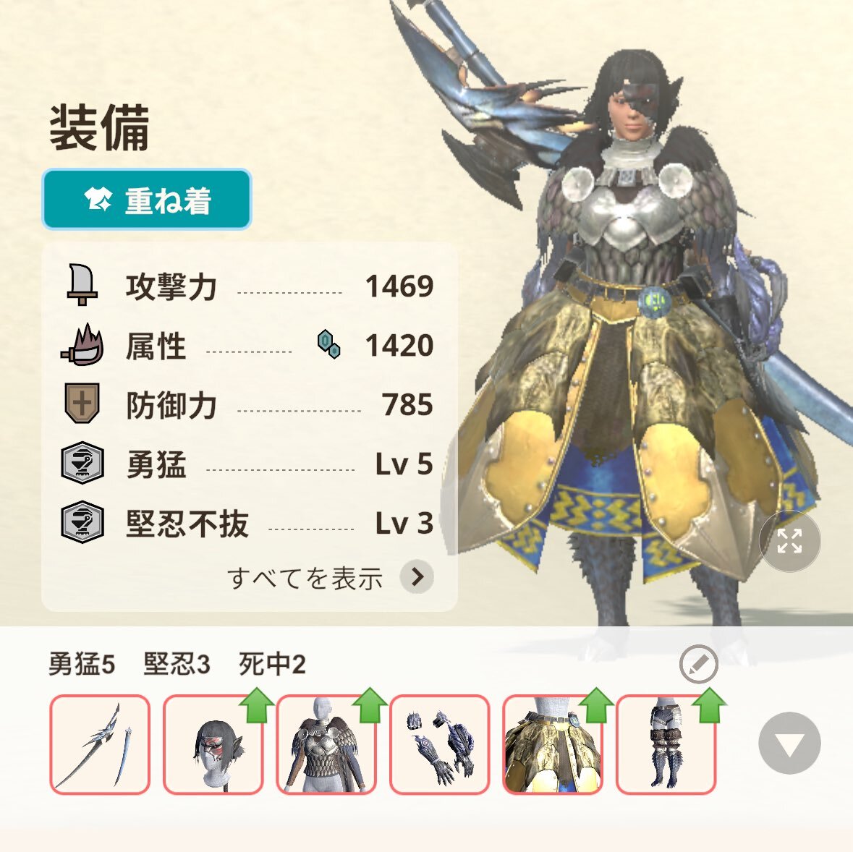Tap the 堅忍不抜 skill hexagon icon
Viewport: 853px width, 852px height.
pos(82,522)
